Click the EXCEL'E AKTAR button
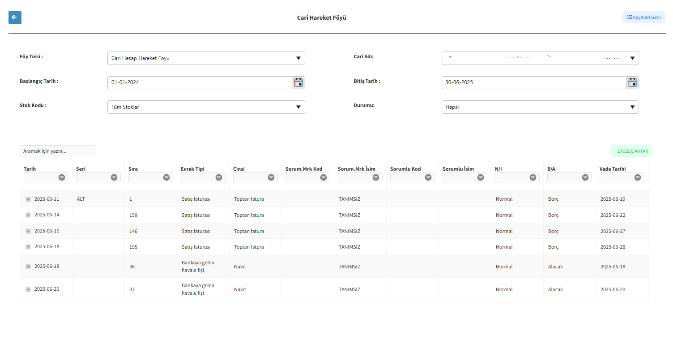 (x=632, y=151)
